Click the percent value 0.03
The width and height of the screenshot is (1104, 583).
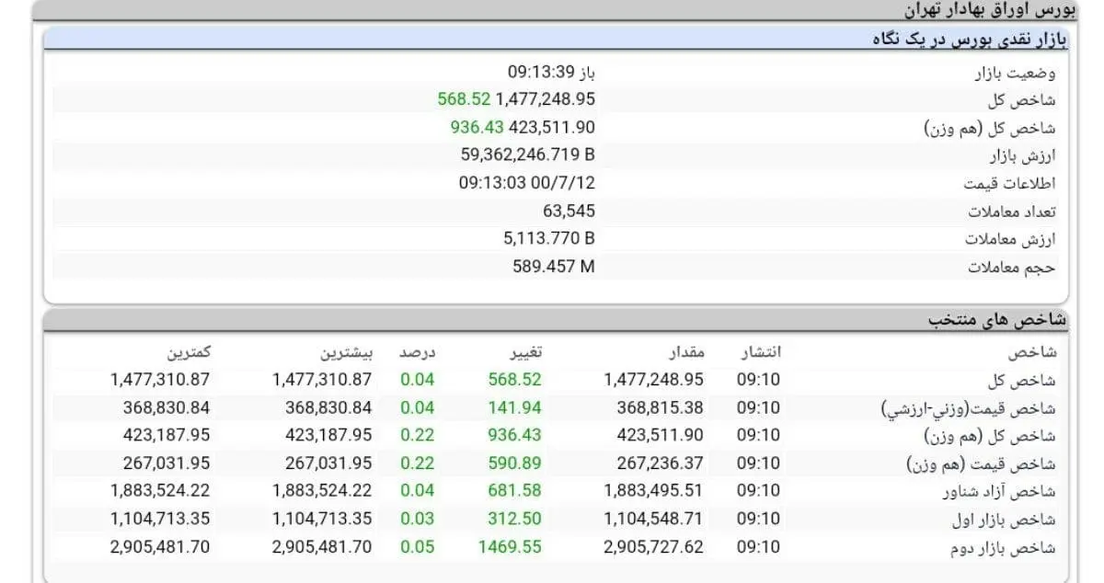[417, 519]
